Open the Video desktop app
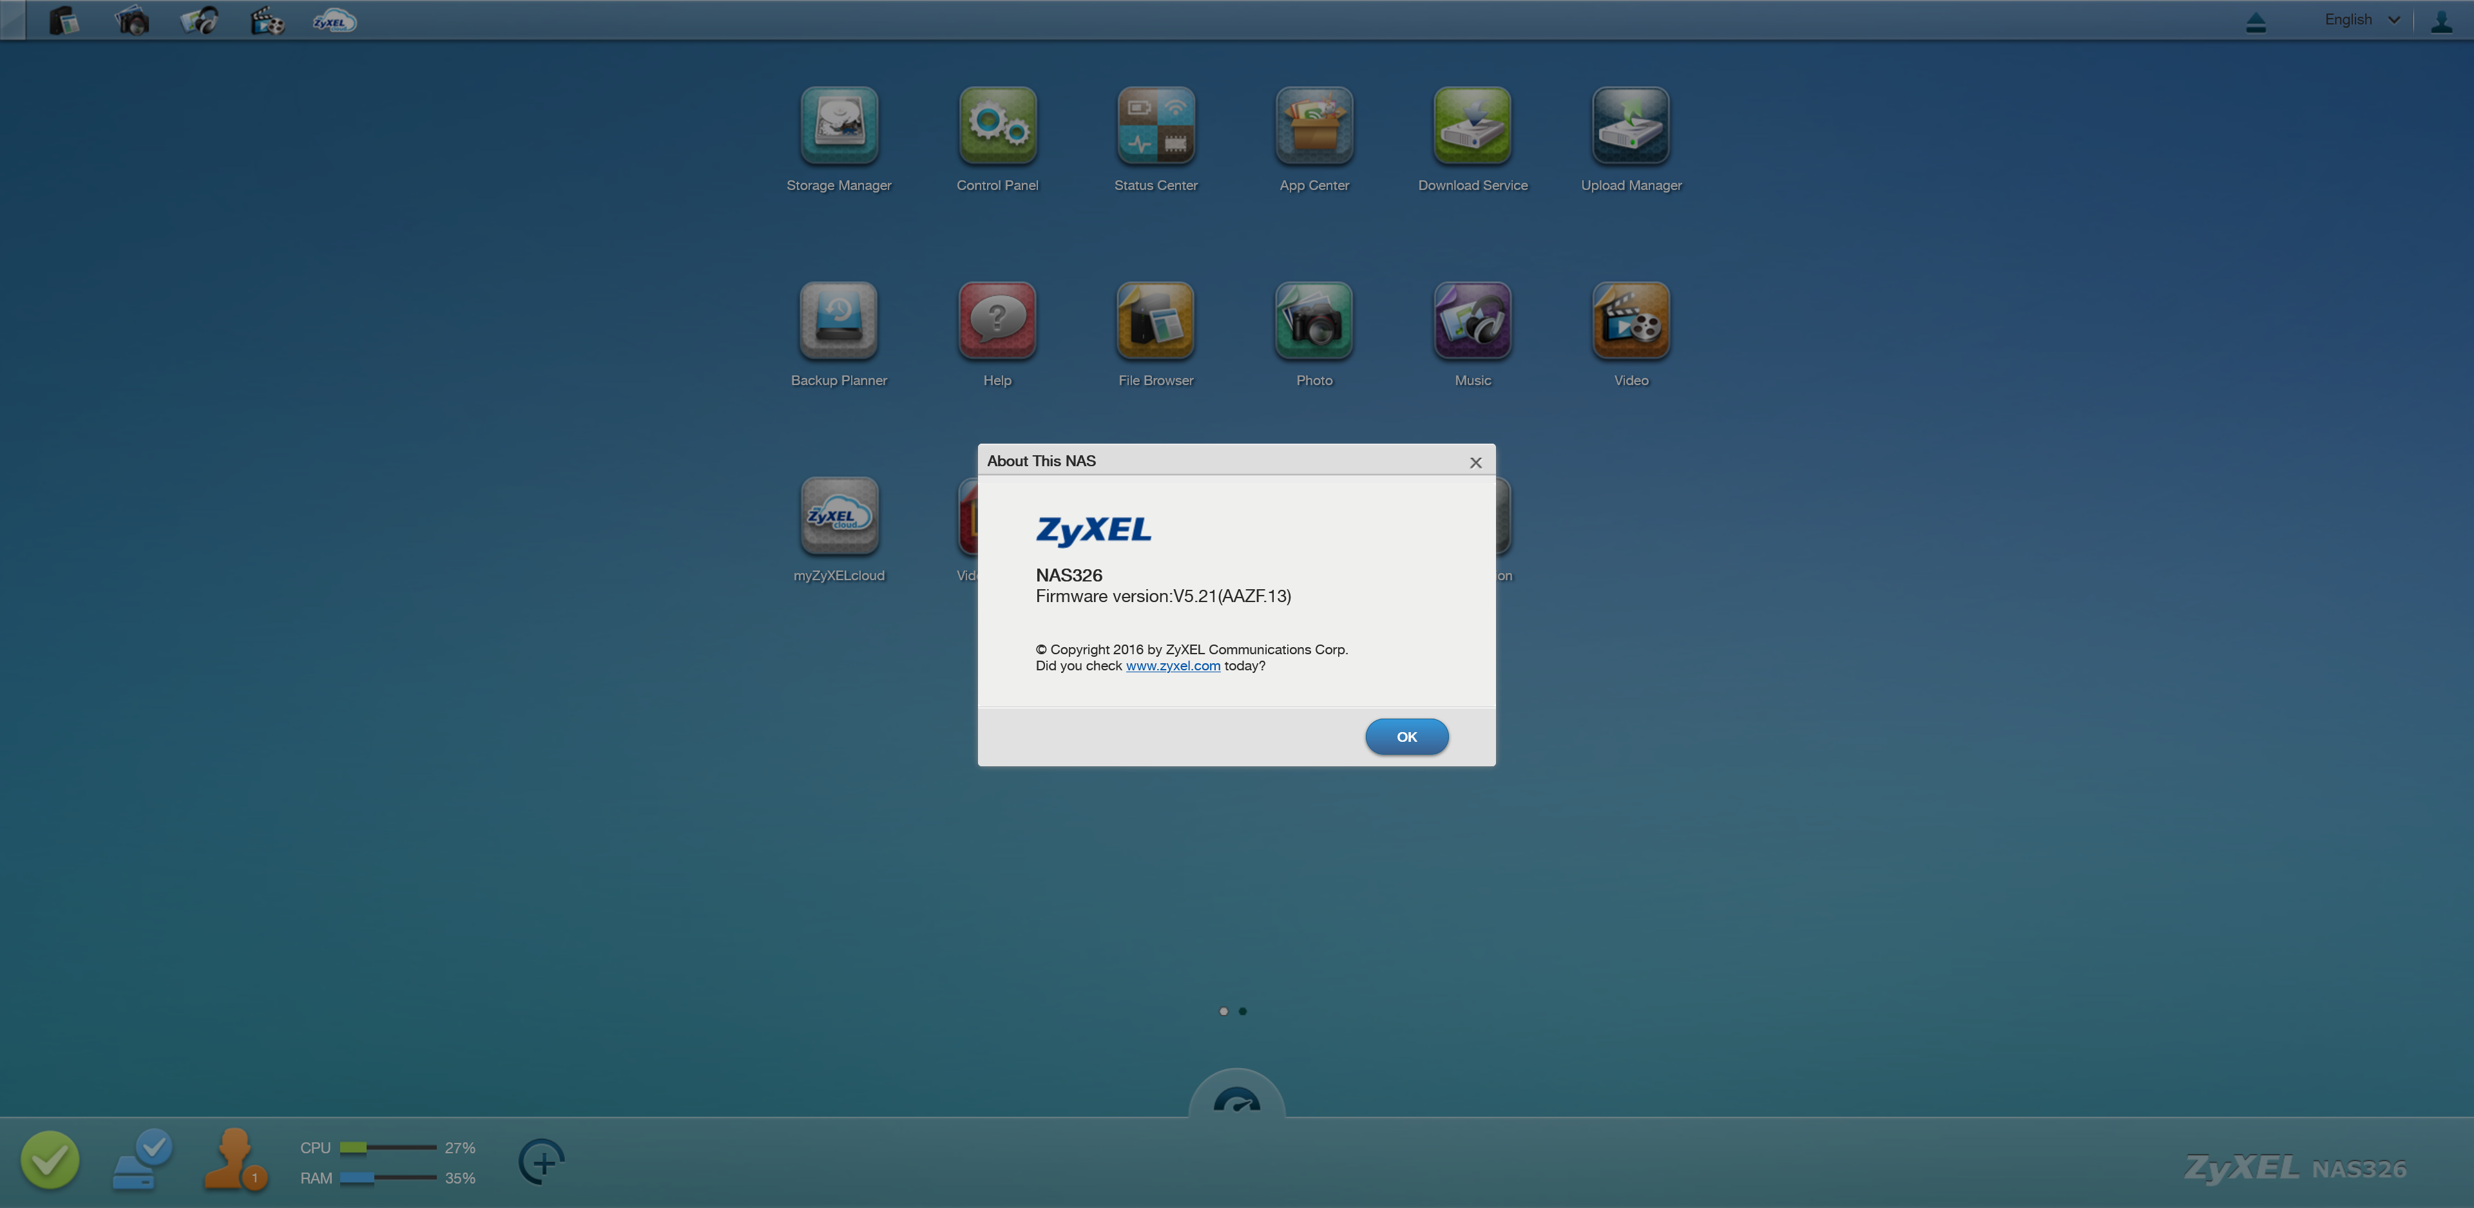This screenshot has width=2474, height=1208. (1631, 321)
